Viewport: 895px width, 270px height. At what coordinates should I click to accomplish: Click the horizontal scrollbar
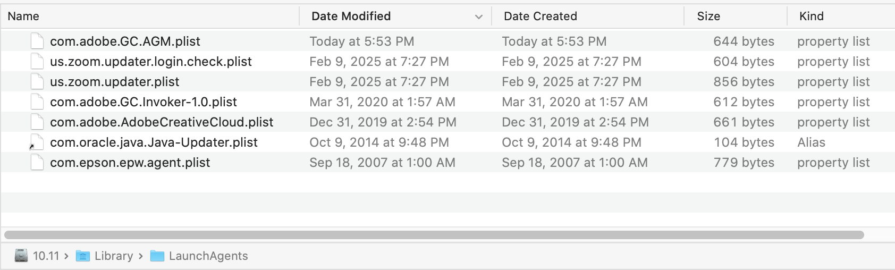[434, 235]
